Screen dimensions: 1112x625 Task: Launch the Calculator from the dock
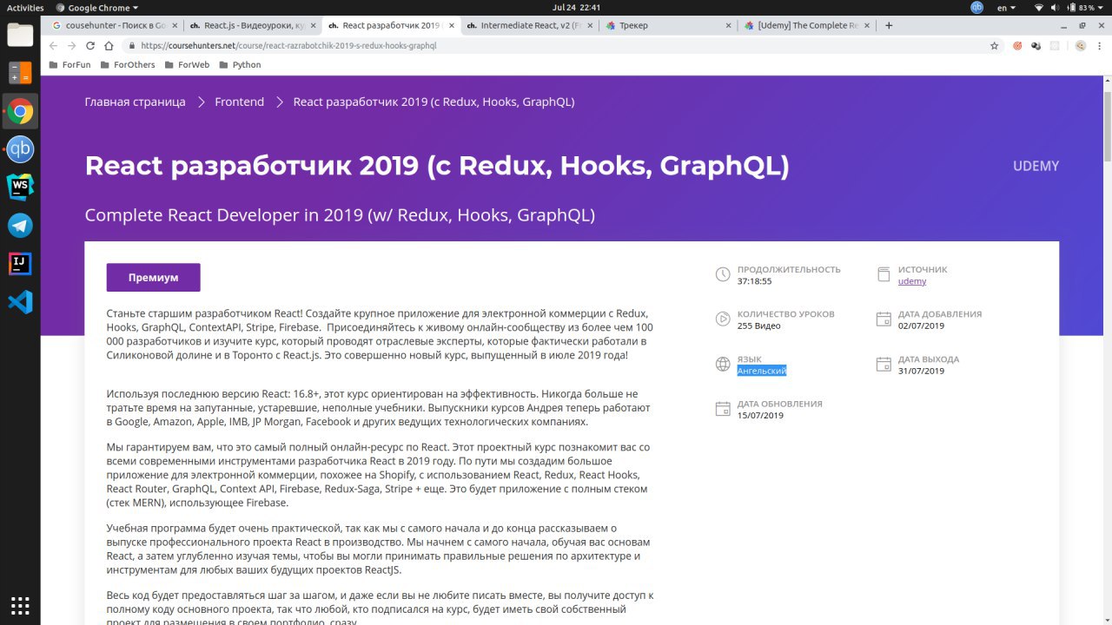pyautogui.click(x=20, y=73)
